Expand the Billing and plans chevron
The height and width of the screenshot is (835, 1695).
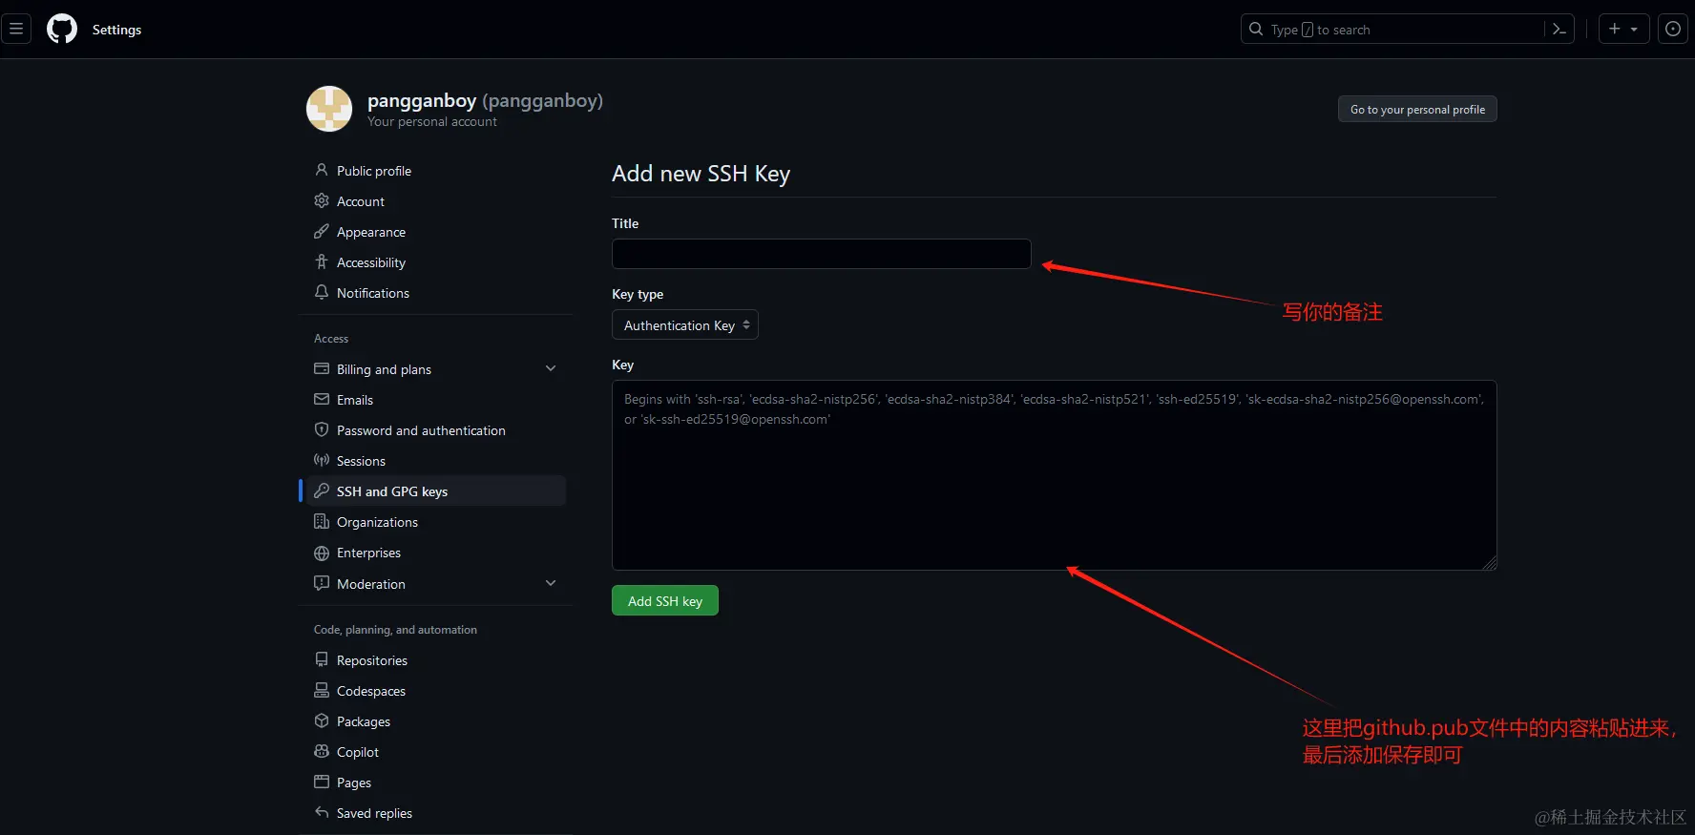click(x=551, y=368)
